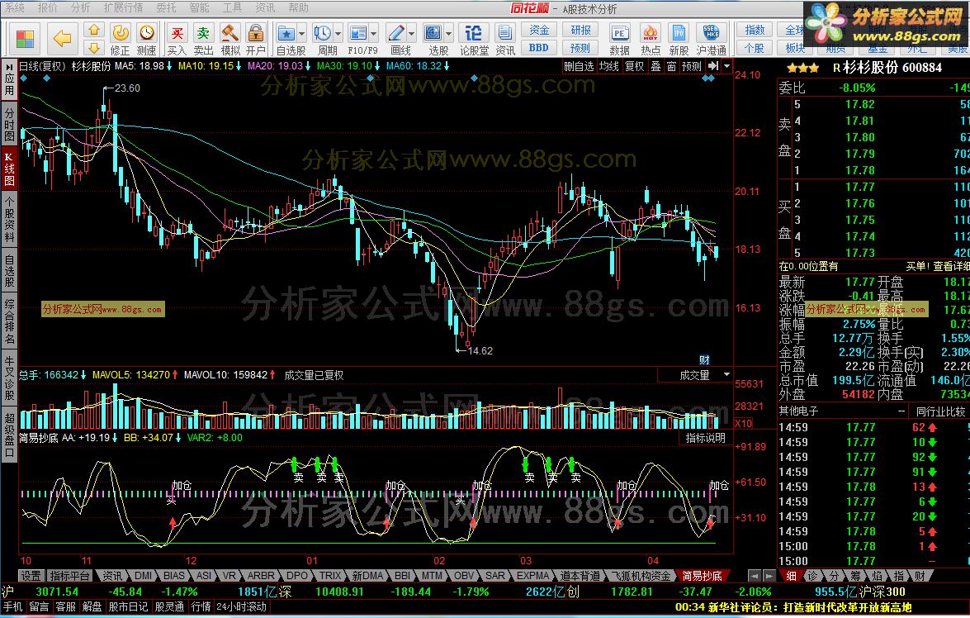This screenshot has height=618, width=970.
Task: Expand the 选股 dropdown arrow
Action: [x=449, y=33]
